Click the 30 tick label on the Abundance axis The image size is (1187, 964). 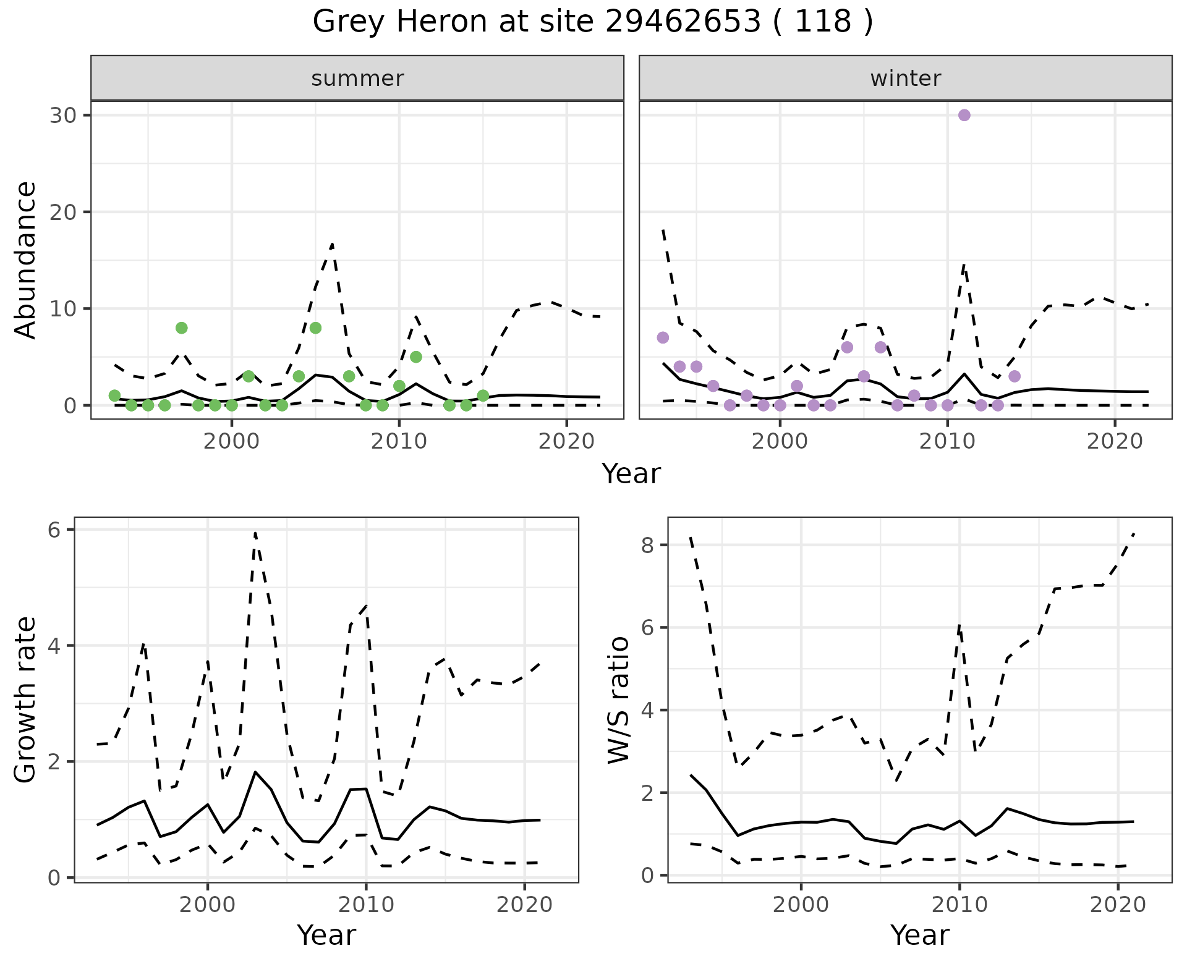tap(62, 116)
